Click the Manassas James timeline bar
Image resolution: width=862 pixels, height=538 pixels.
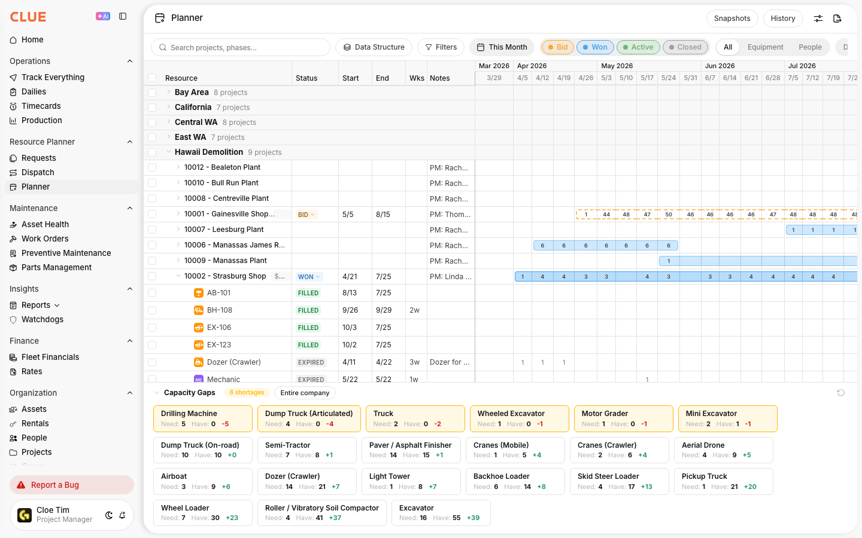pyautogui.click(x=606, y=245)
